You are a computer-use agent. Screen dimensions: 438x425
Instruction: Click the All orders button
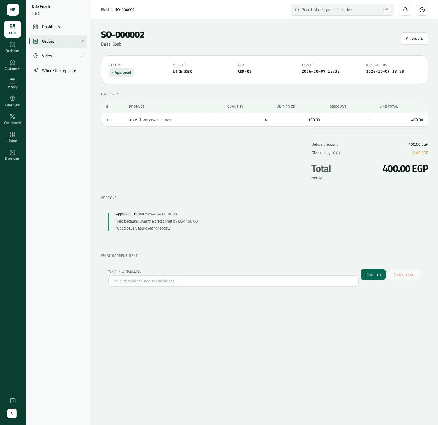pos(414,39)
